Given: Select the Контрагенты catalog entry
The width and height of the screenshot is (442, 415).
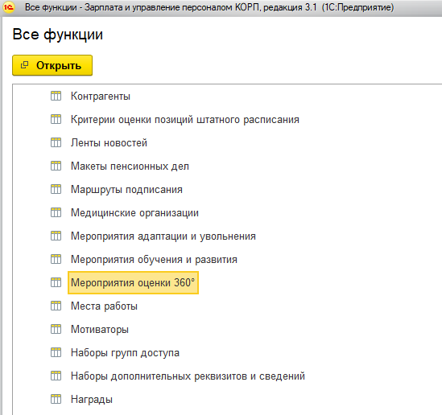Looking at the screenshot, I should click(x=101, y=97).
